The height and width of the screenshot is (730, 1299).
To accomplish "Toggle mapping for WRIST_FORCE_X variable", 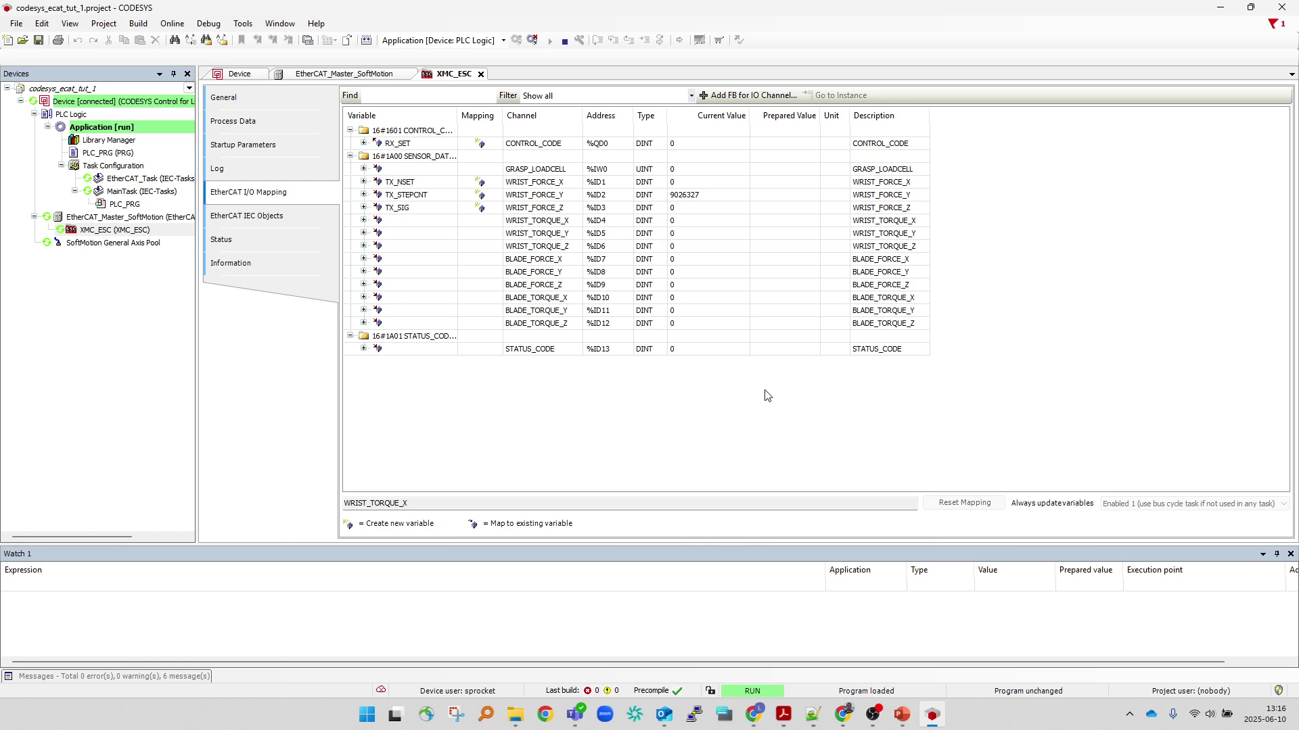I will tap(479, 182).
